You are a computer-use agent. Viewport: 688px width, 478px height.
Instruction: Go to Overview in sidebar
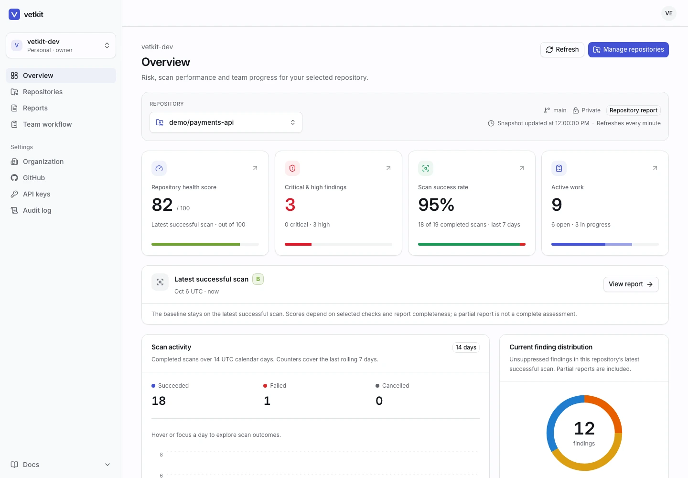61,76
